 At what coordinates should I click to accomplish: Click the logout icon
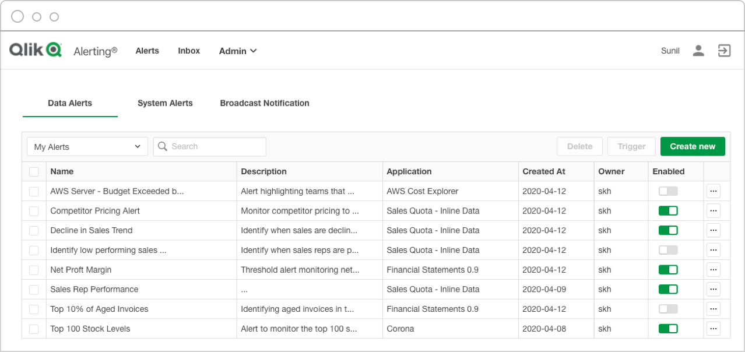coord(724,51)
